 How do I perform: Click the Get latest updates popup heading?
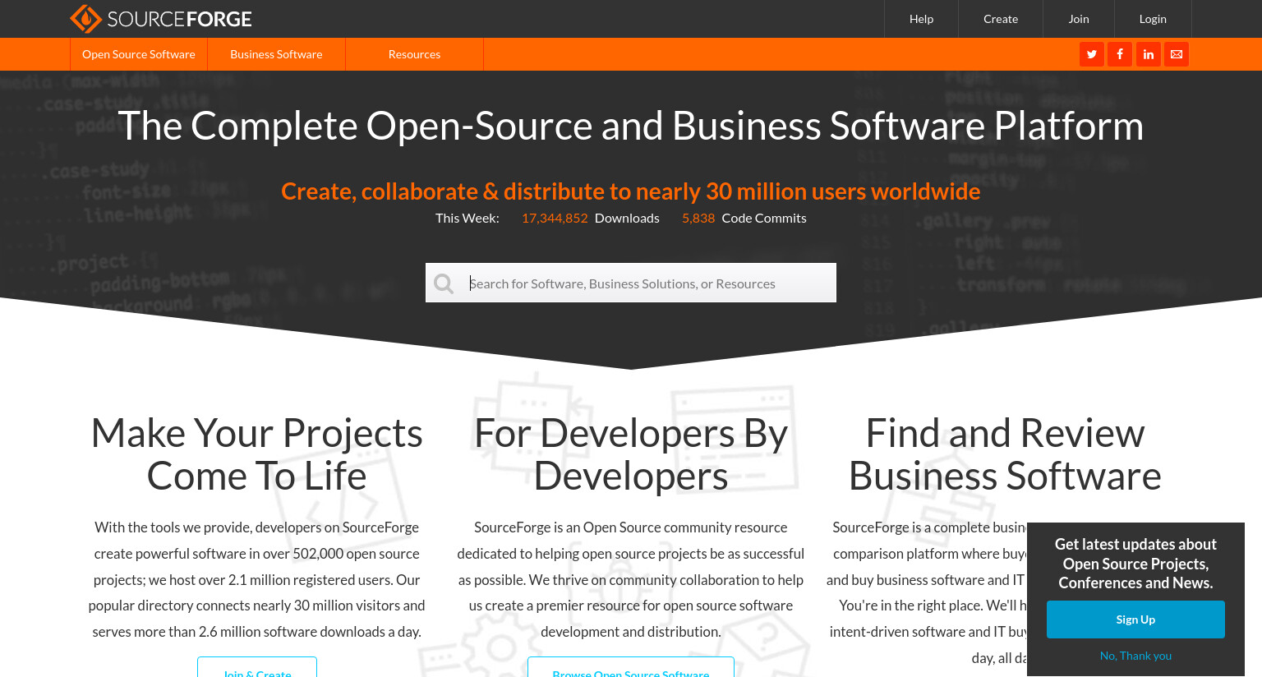tap(1135, 564)
